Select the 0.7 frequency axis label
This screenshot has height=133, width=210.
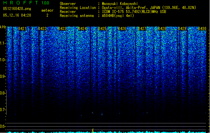(x=3, y=110)
